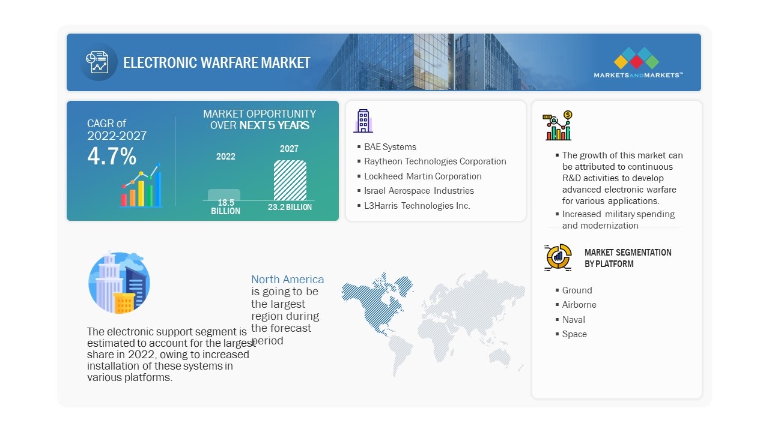Click the report document icon in header
The width and height of the screenshot is (769, 432).
(98, 62)
